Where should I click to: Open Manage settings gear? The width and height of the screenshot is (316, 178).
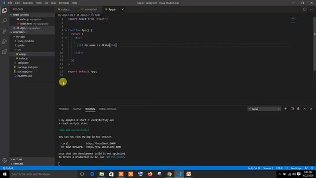click(4, 160)
